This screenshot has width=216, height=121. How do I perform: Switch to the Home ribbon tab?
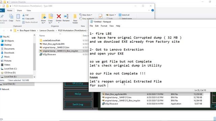tap(10, 10)
